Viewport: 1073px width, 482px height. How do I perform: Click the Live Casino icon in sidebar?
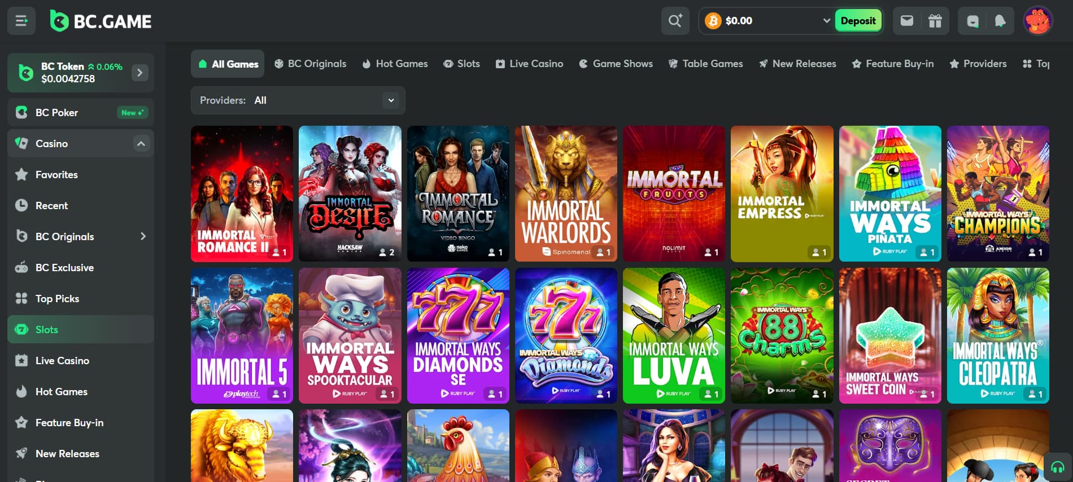pyautogui.click(x=21, y=361)
